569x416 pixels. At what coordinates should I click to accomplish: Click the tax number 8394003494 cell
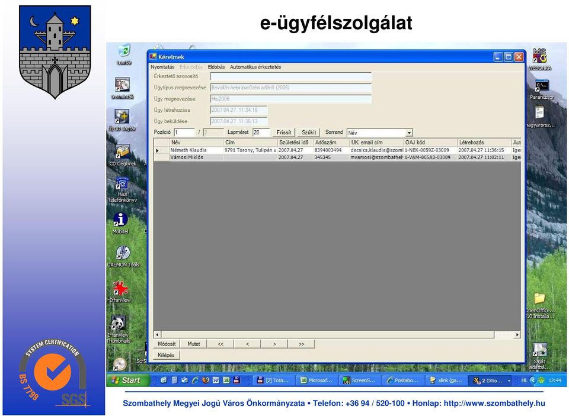[x=331, y=150]
